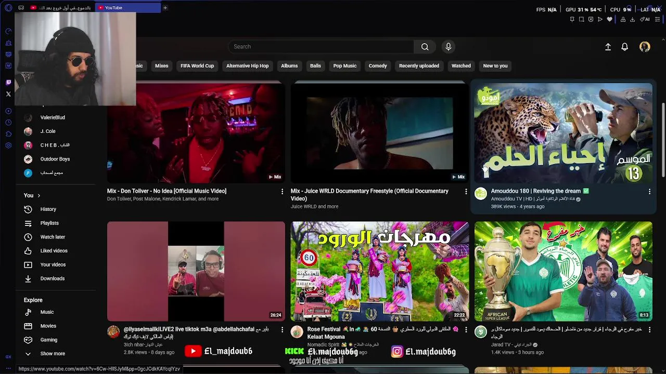The image size is (666, 374).
Task: Expand the You section chevron
Action: click(x=39, y=195)
